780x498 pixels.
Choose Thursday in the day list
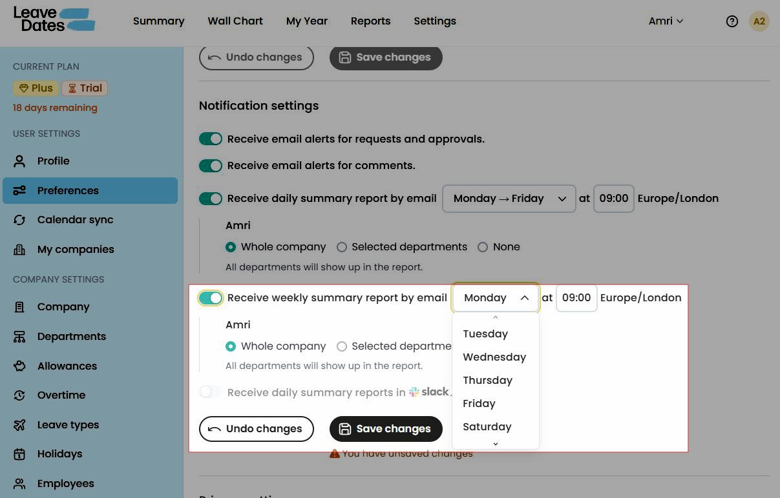[496, 381]
